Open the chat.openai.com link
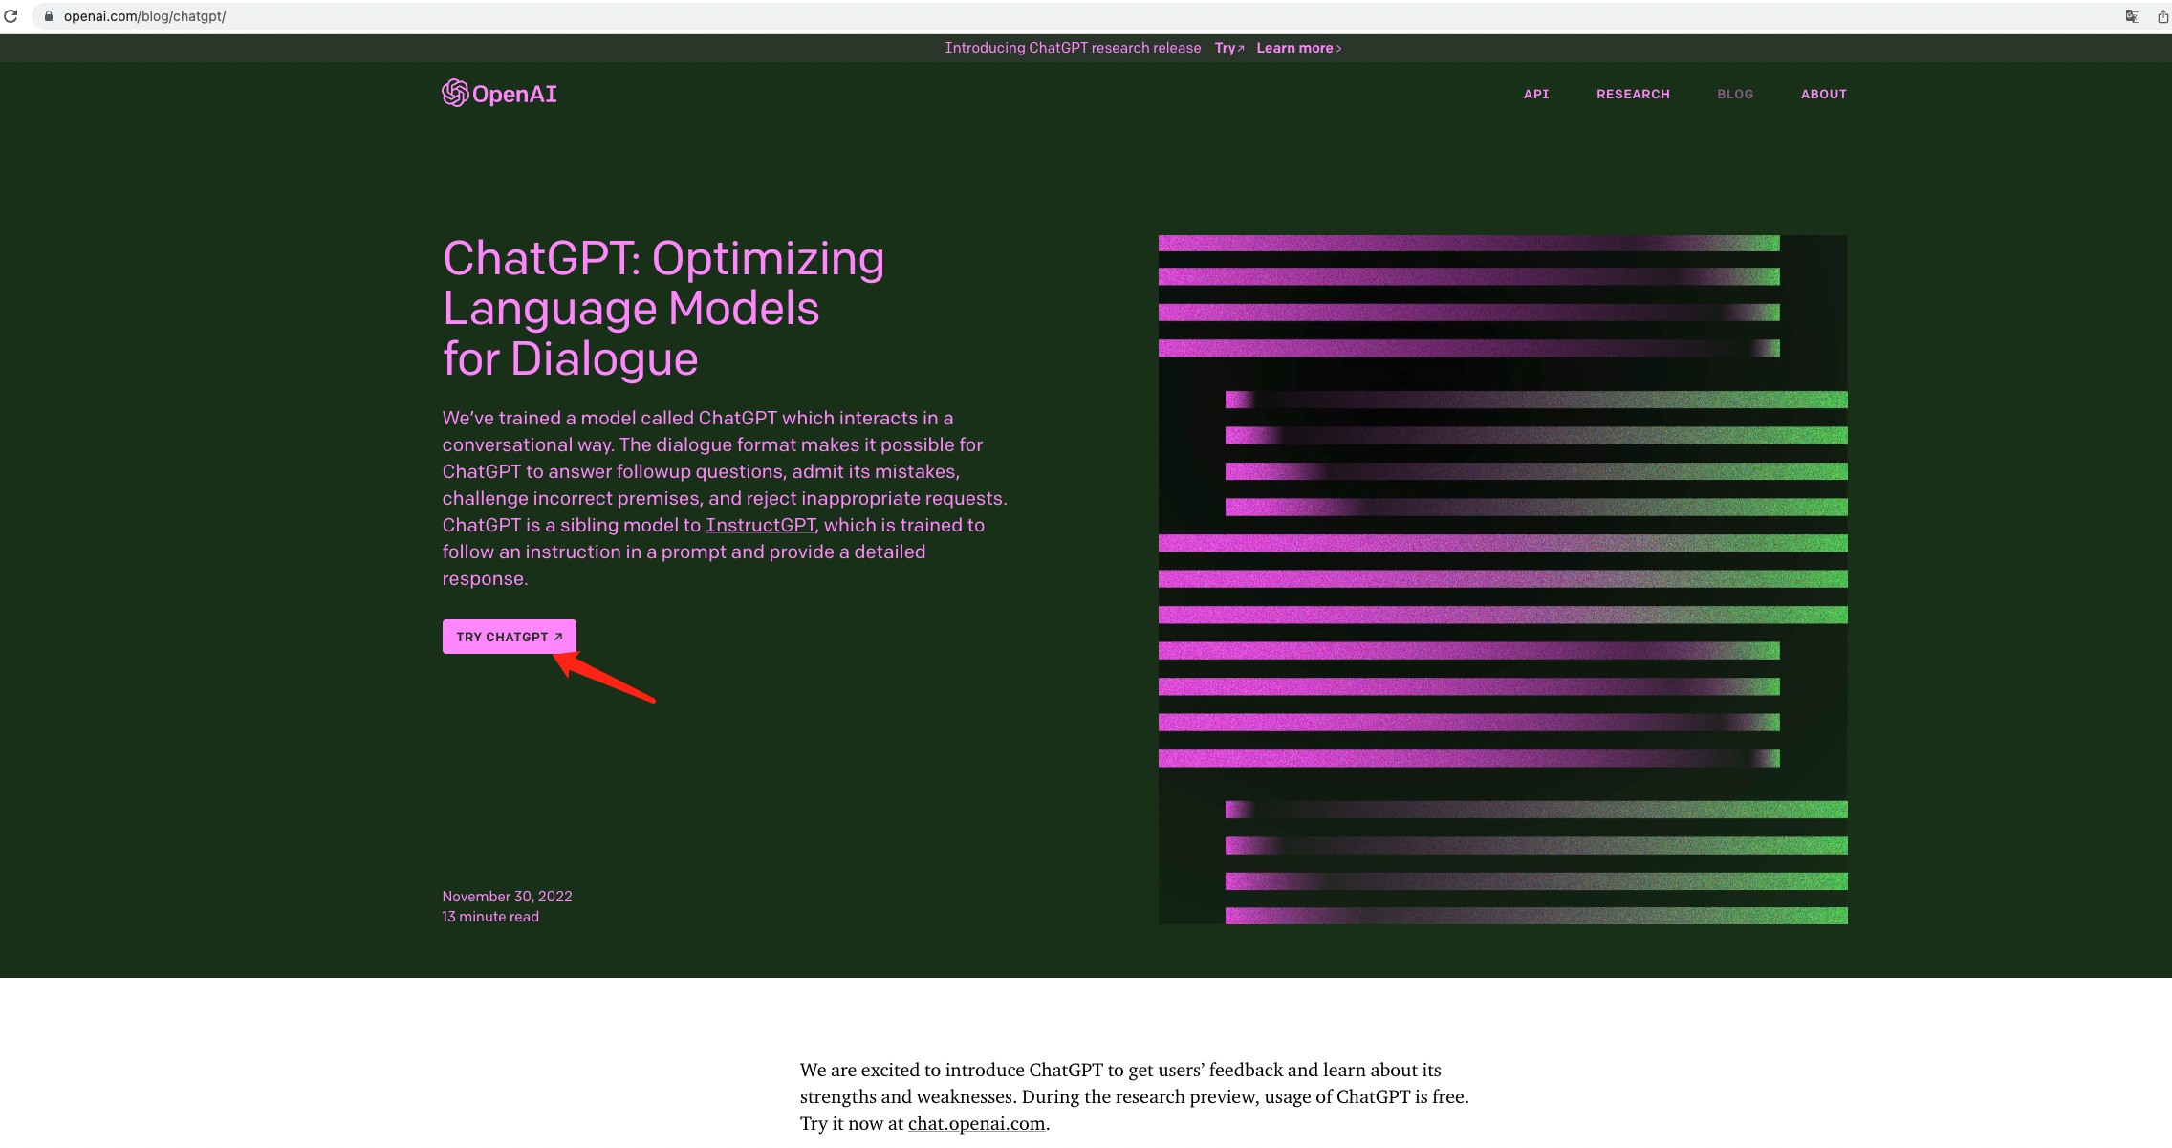Screen dimensions: 2172x1148 (976, 1123)
